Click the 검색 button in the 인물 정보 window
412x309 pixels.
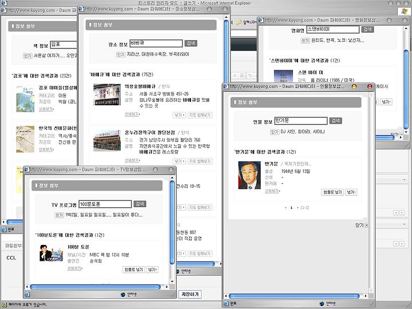point(335,121)
